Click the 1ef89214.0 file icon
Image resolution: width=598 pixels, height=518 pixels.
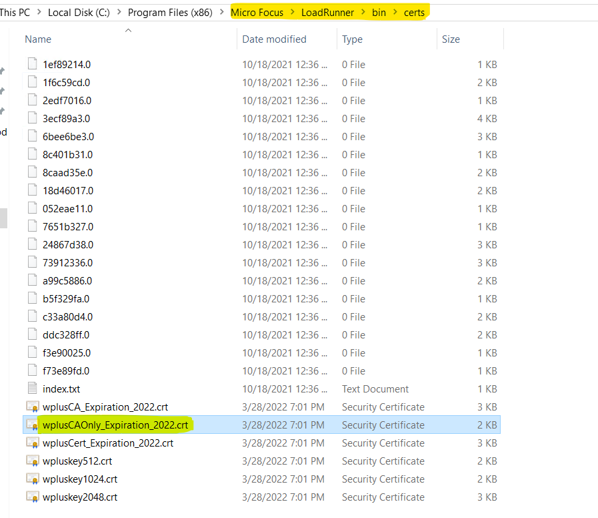coord(32,65)
